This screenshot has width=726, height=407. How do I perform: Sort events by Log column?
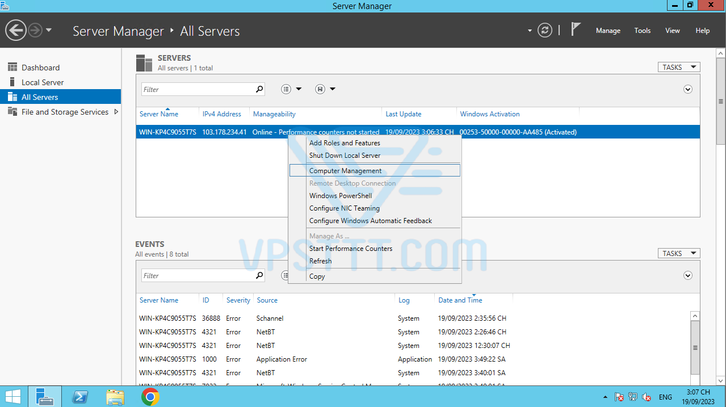pyautogui.click(x=404, y=300)
